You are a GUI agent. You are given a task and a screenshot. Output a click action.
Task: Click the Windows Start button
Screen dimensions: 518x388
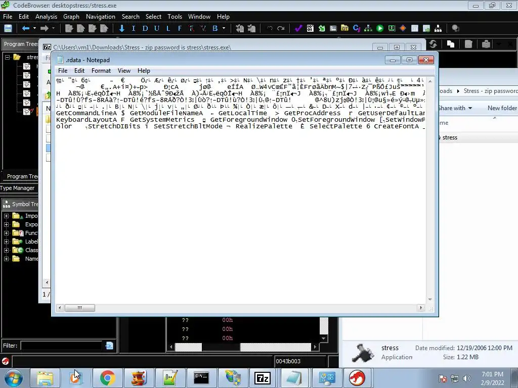click(14, 378)
